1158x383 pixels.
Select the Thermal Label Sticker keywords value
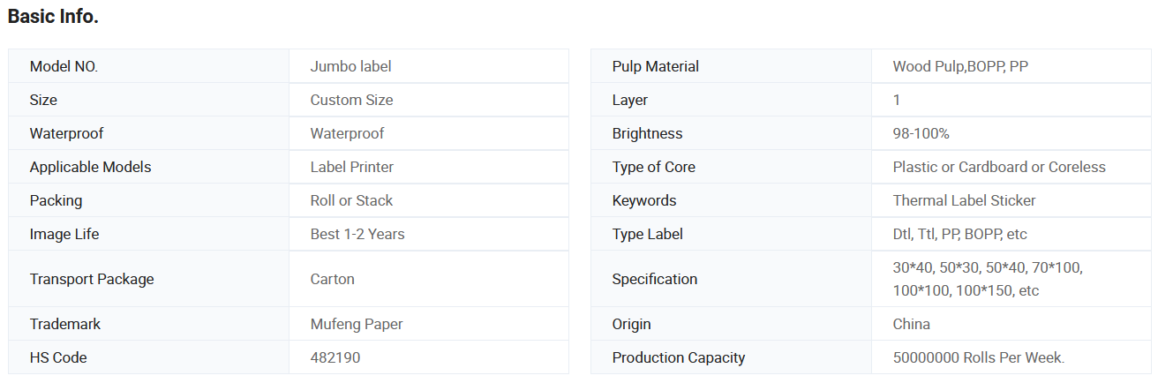(x=965, y=200)
